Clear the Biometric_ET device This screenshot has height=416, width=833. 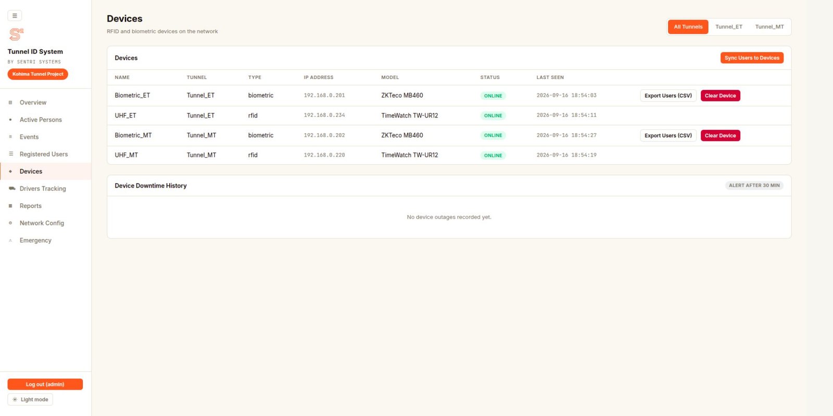point(720,96)
